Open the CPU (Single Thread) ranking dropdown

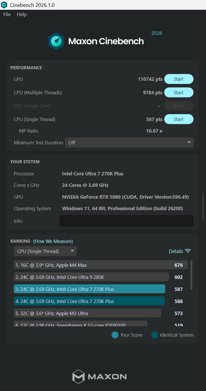pos(45,251)
